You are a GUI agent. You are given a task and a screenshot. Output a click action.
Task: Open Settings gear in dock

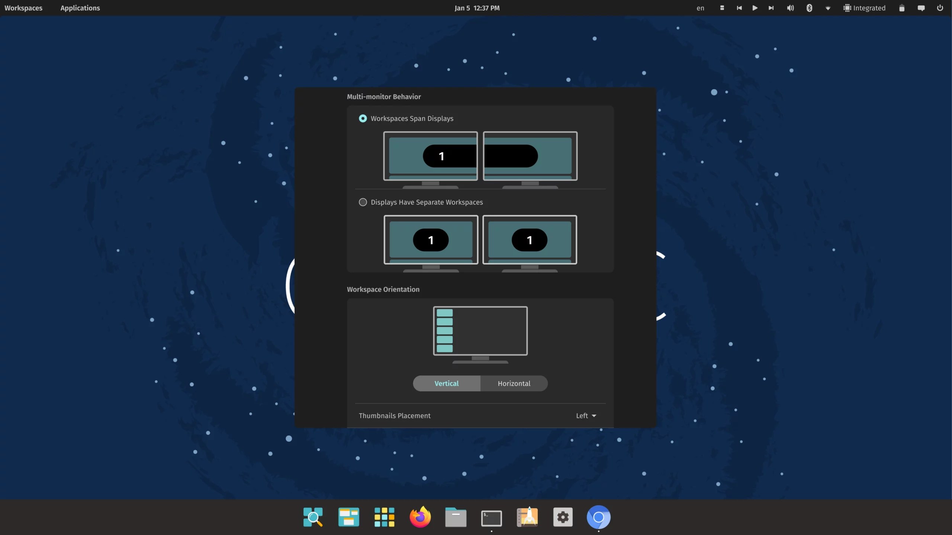click(563, 517)
